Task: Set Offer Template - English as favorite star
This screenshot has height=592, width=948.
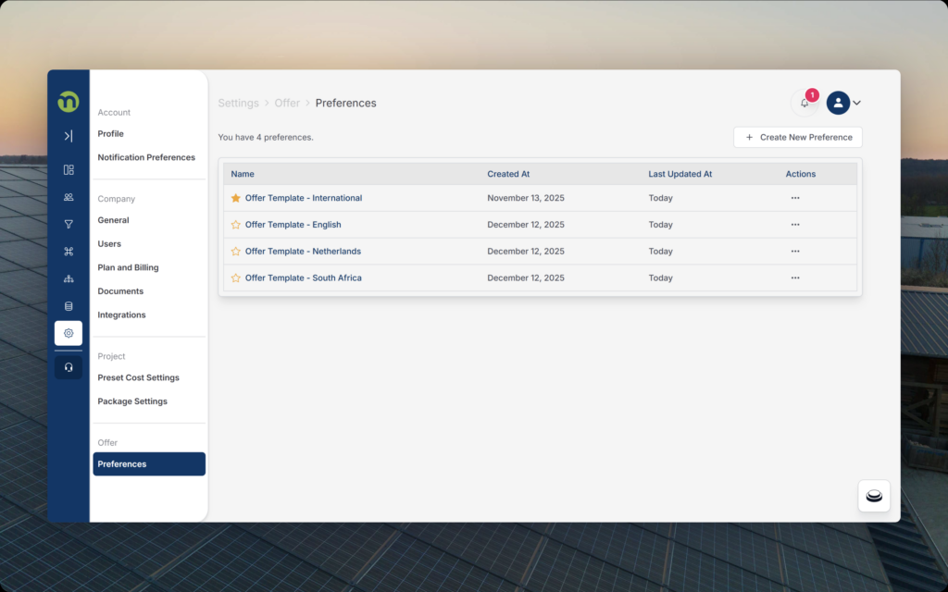Action: pyautogui.click(x=235, y=225)
